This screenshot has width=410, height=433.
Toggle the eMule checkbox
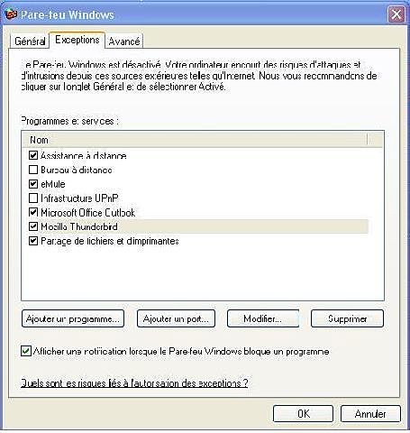pyautogui.click(x=33, y=184)
